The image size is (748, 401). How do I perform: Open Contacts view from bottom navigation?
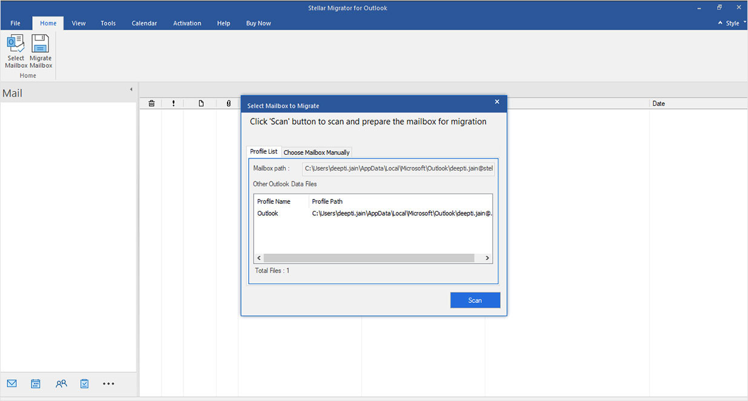pos(61,383)
